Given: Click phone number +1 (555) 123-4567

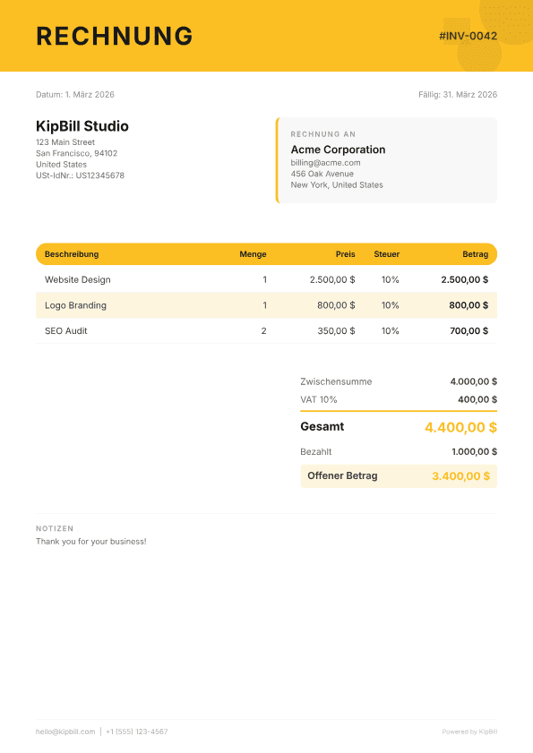Looking at the screenshot, I should pos(136,732).
